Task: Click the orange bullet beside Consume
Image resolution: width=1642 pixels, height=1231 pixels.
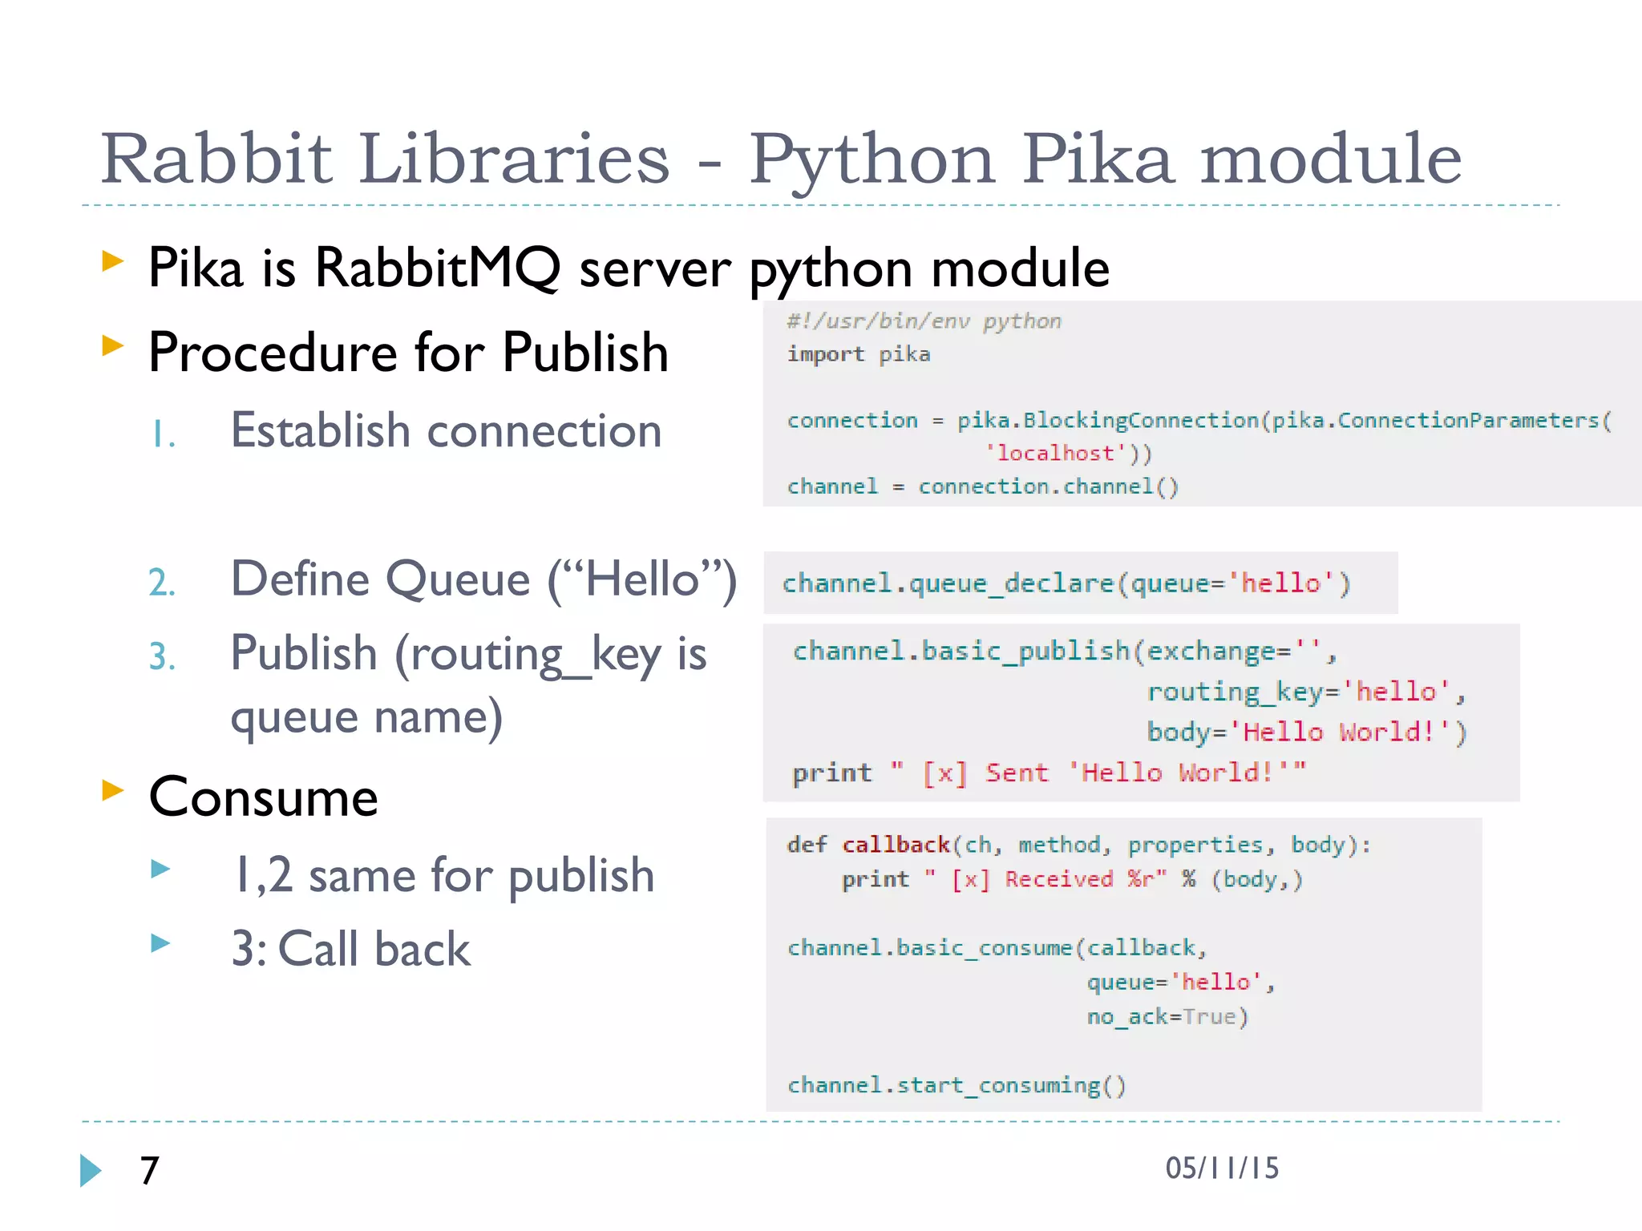Action: coord(113,790)
